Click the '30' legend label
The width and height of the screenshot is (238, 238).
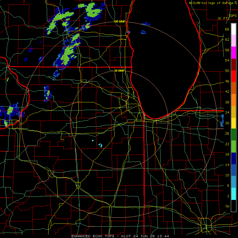(227, 123)
